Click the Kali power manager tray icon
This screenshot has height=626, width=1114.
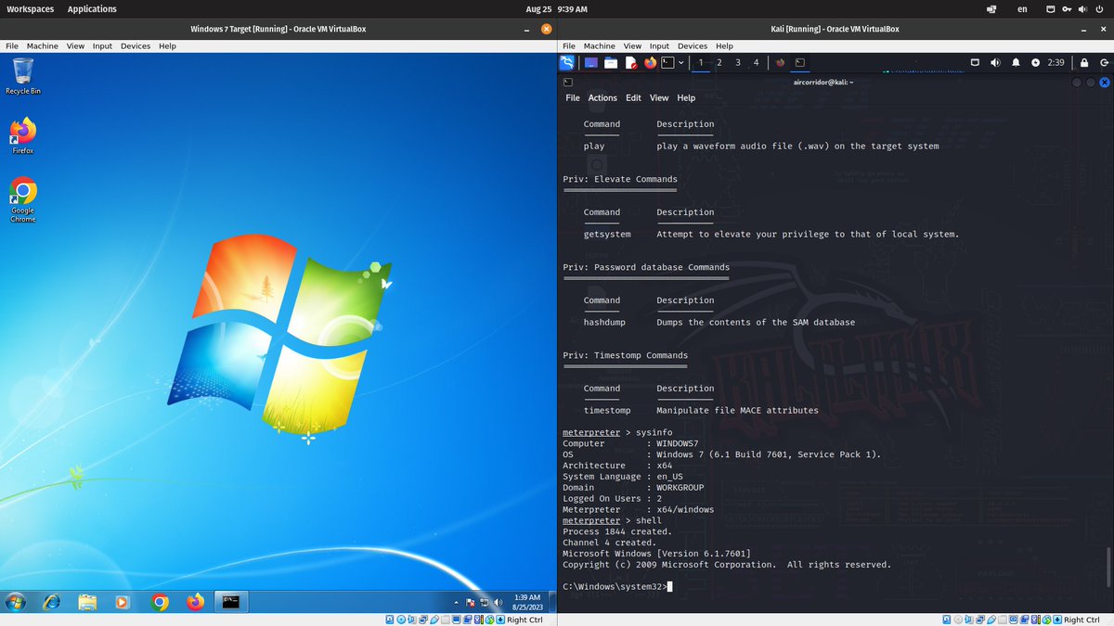point(1036,62)
